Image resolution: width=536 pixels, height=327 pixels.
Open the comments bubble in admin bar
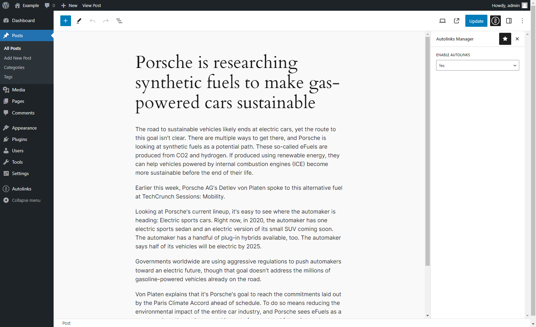pyautogui.click(x=50, y=5)
